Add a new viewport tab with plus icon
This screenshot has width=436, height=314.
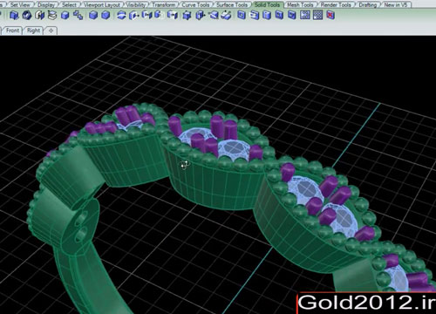pyautogui.click(x=51, y=31)
